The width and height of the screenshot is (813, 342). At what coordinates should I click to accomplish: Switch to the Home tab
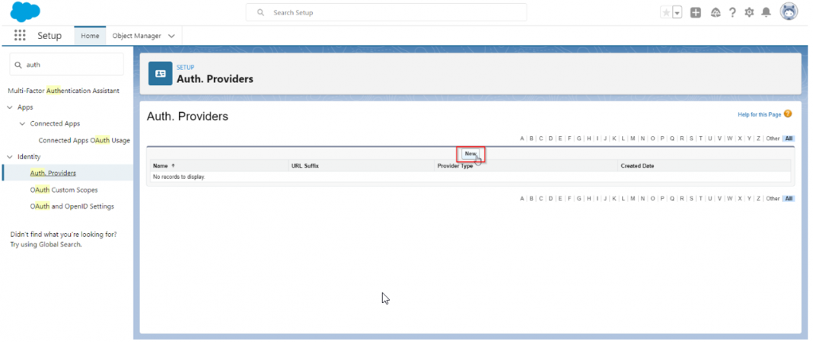90,36
